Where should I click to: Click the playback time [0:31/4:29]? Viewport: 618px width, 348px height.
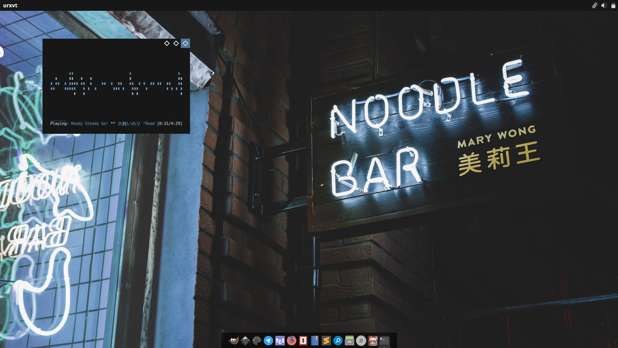(170, 123)
